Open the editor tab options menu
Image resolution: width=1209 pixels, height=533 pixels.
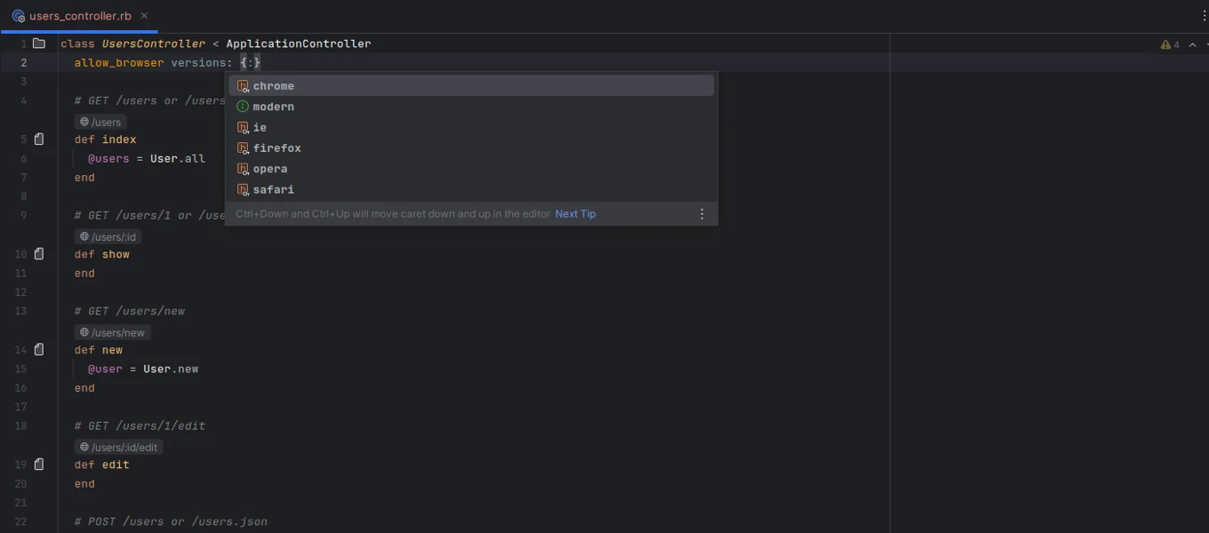[x=1204, y=16]
